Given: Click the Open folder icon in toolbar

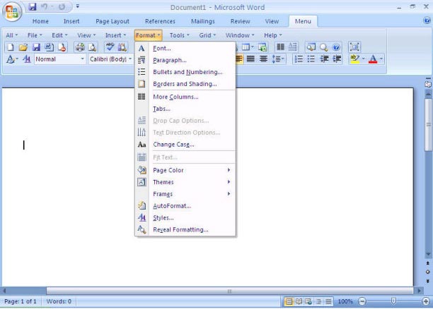Looking at the screenshot, I should 23,47.
